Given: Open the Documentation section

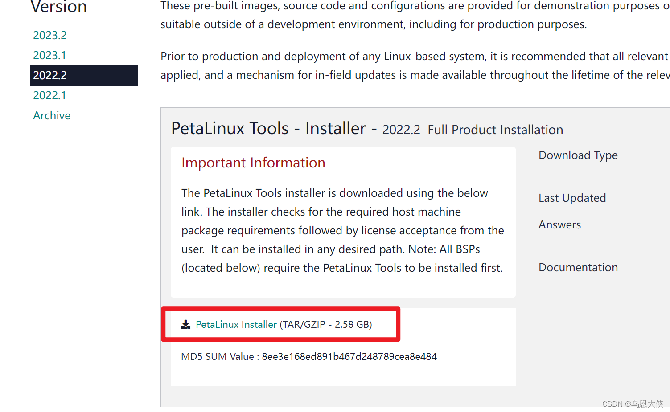Looking at the screenshot, I should point(578,267).
